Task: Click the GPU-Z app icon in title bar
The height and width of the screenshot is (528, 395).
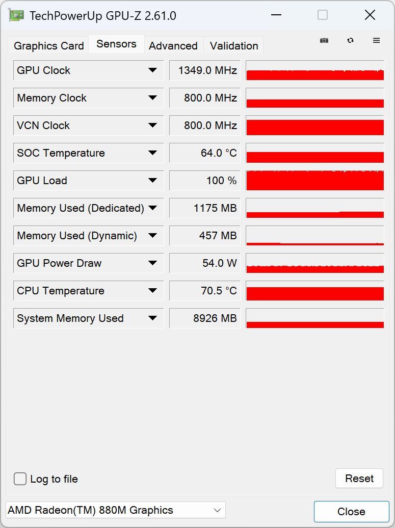Action: tap(16, 15)
